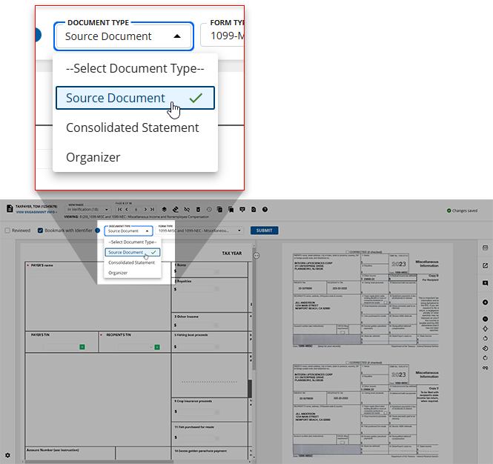The width and height of the screenshot is (493, 464).
Task: Open the layers stack tool in toolbar
Action: click(164, 209)
